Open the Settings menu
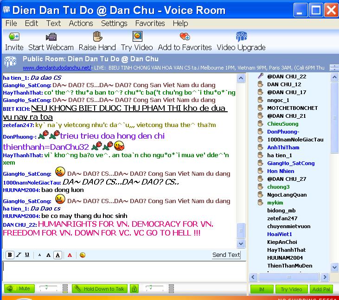This screenshot has width=339, height=300. point(114,23)
